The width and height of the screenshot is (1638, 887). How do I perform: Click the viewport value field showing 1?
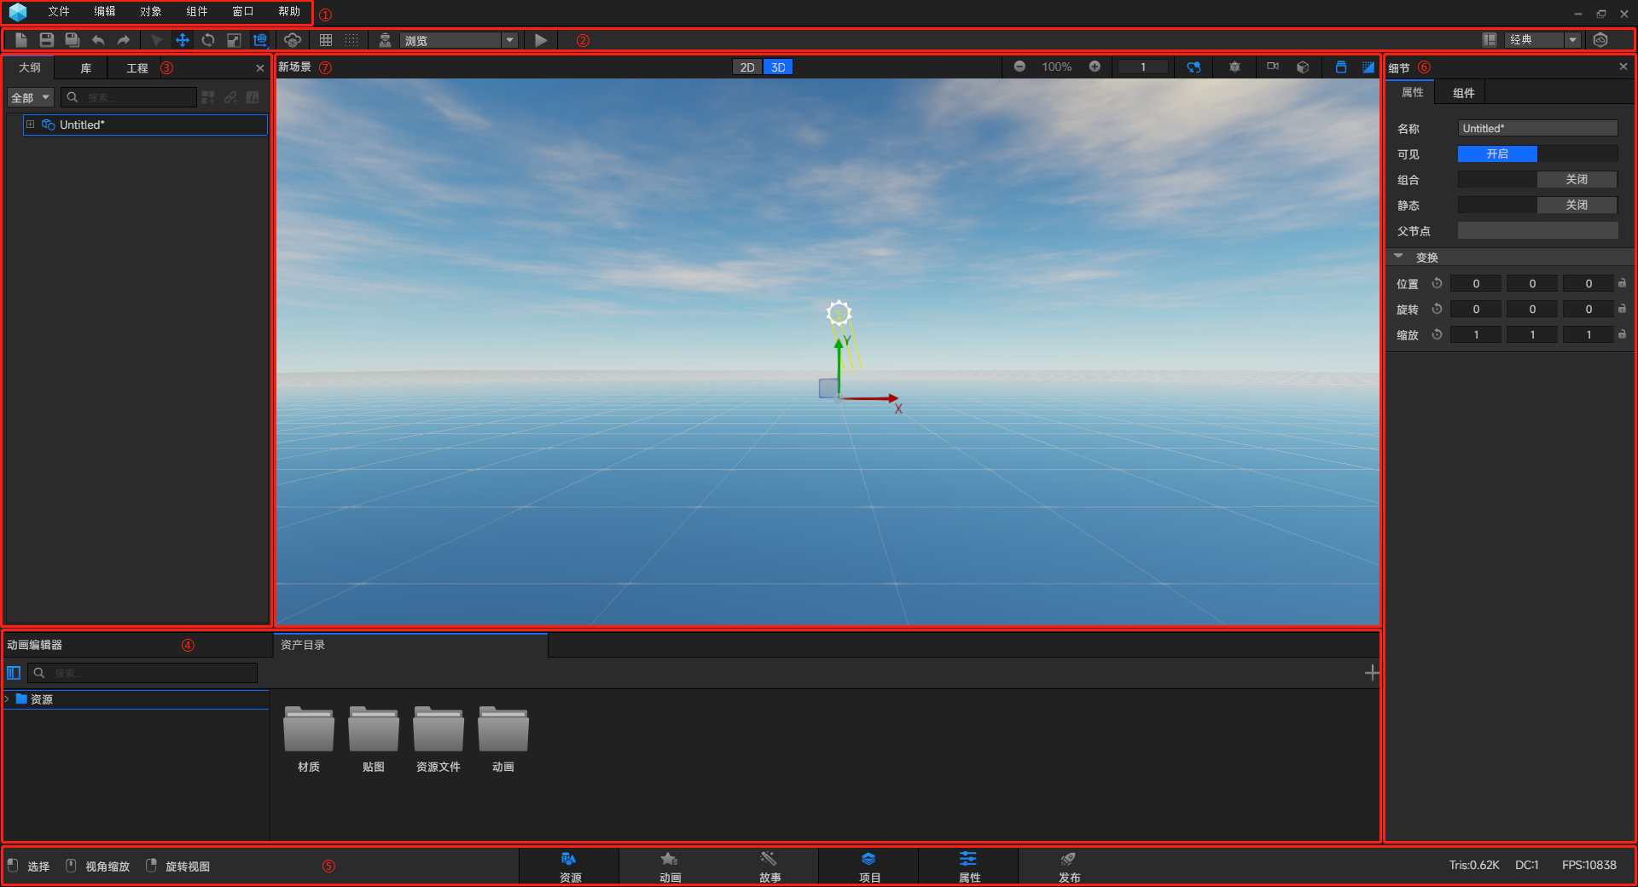tap(1143, 67)
